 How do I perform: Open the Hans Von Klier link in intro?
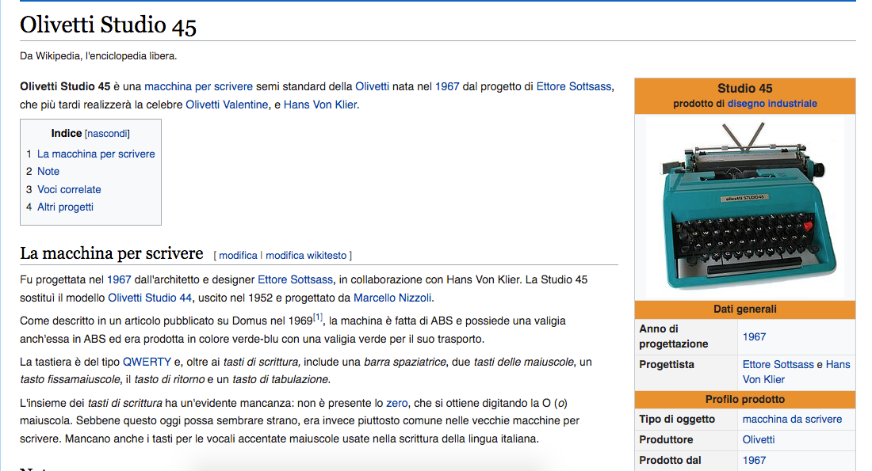click(x=320, y=104)
